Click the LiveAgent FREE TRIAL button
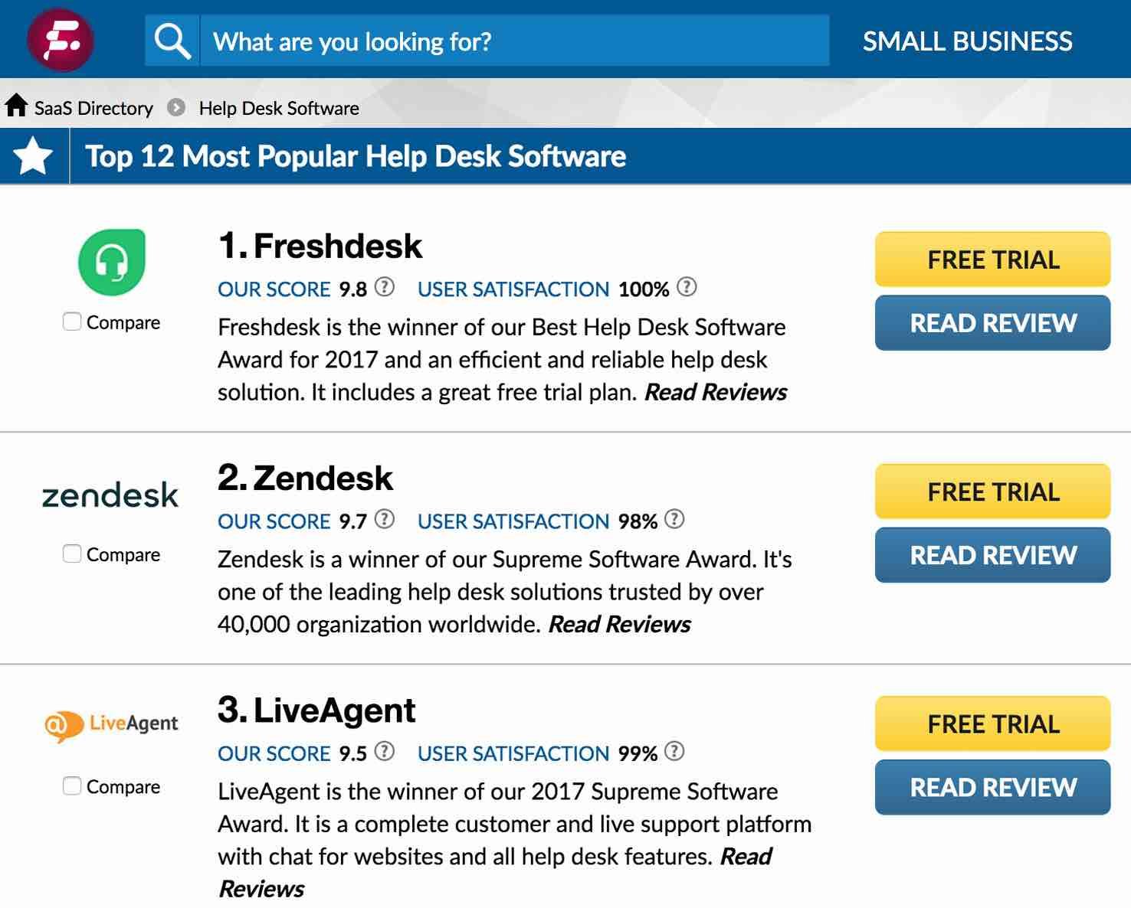This screenshot has height=908, width=1131. [992, 723]
